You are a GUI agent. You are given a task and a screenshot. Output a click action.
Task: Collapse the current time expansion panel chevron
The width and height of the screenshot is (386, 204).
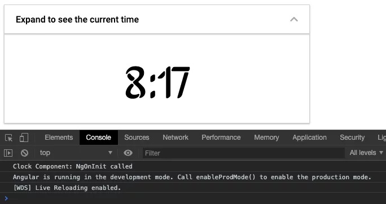[x=294, y=19]
